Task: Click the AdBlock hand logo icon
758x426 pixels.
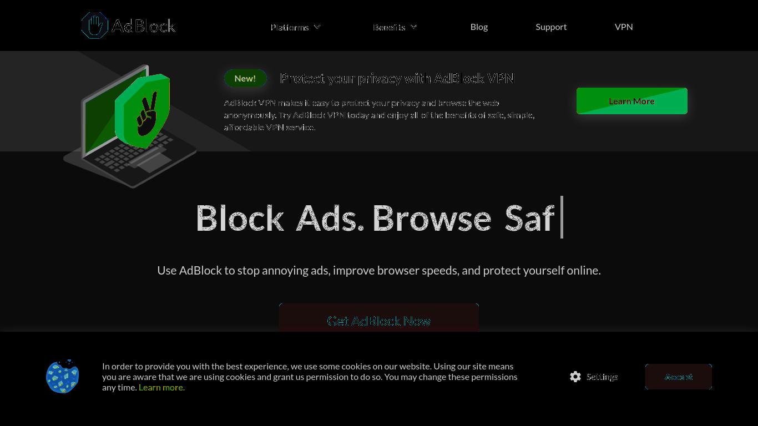Action: tap(95, 26)
